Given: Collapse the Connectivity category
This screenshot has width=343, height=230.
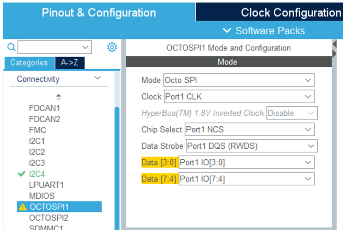Looking at the screenshot, I should (98, 78).
